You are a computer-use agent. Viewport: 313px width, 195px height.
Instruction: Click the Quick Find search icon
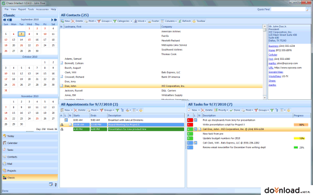coord(308,9)
